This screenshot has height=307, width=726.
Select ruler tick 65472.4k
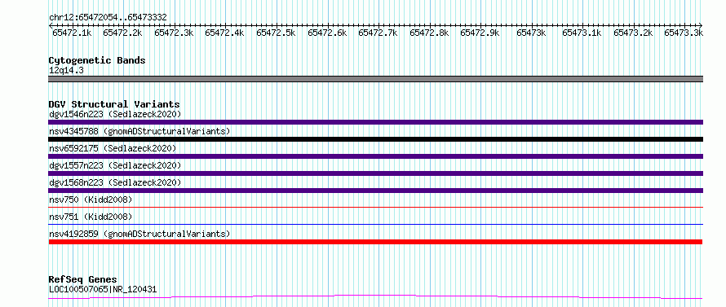click(224, 33)
